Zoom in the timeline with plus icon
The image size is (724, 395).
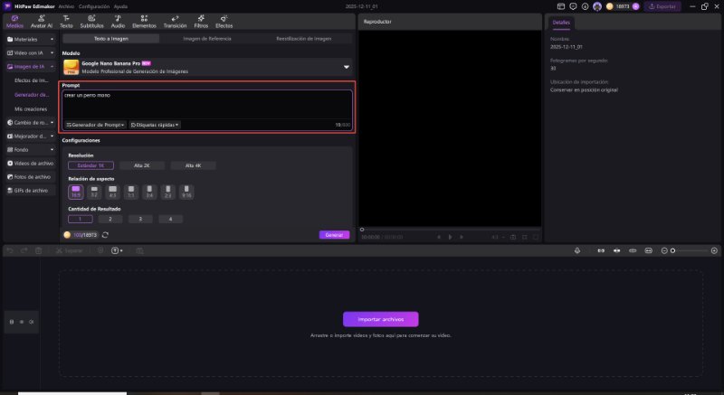[714, 250]
